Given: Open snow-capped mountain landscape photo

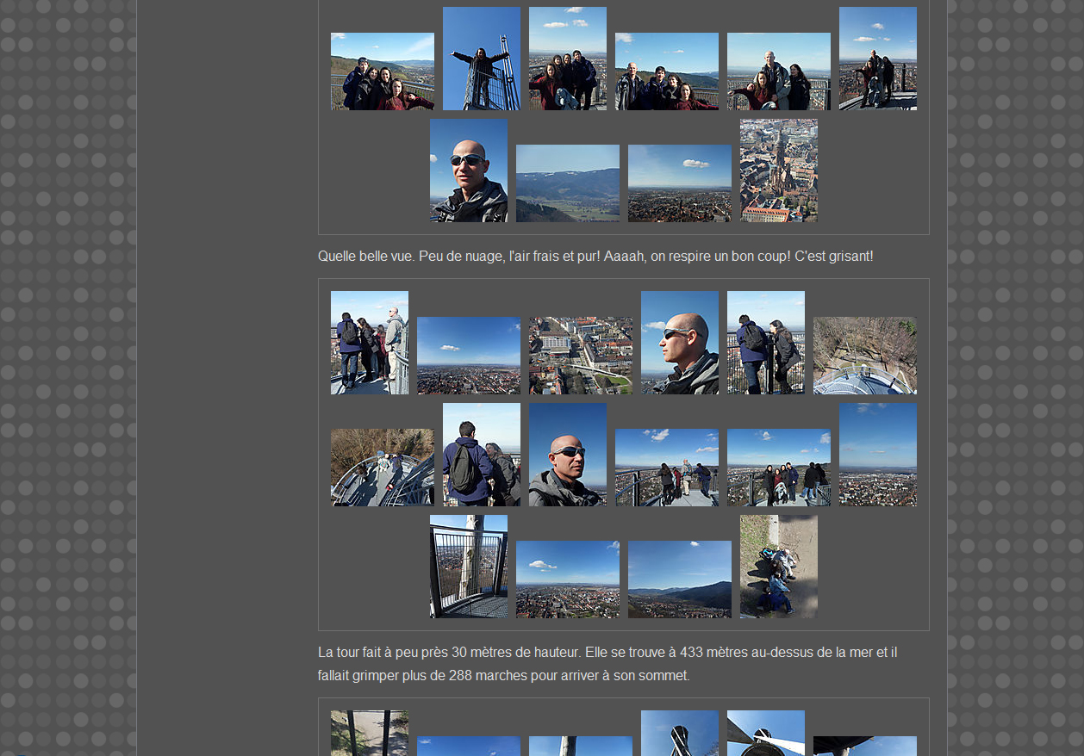Looking at the screenshot, I should pos(567,183).
